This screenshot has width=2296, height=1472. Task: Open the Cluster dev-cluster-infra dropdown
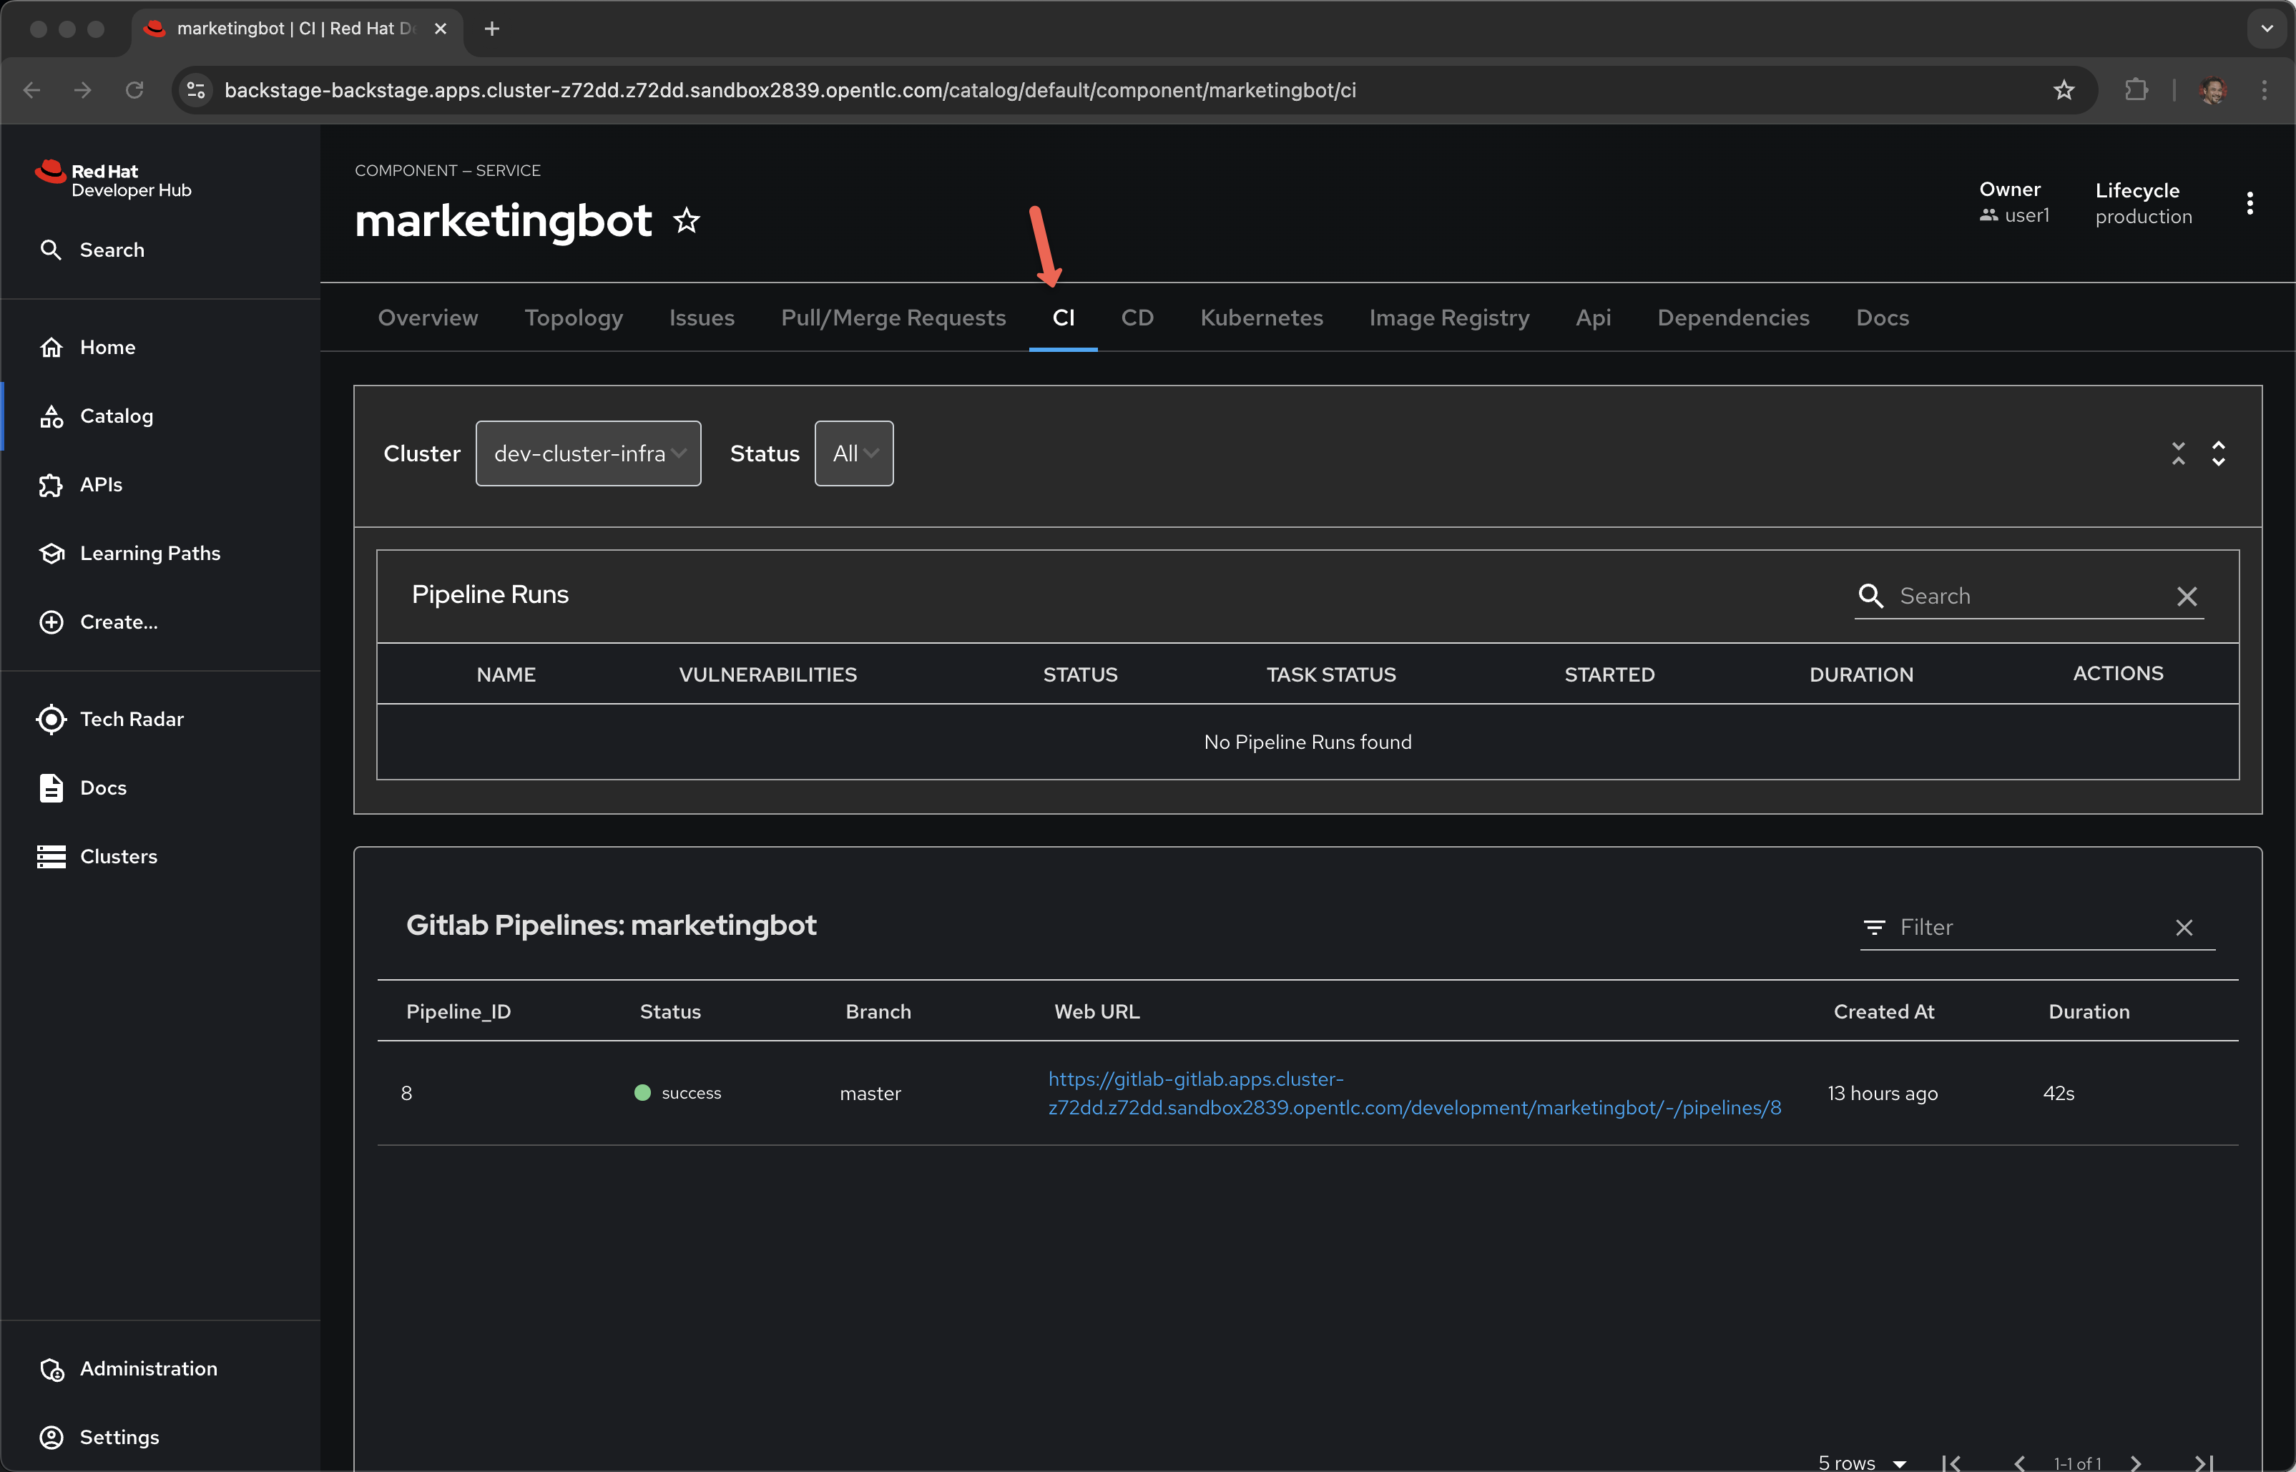(588, 453)
